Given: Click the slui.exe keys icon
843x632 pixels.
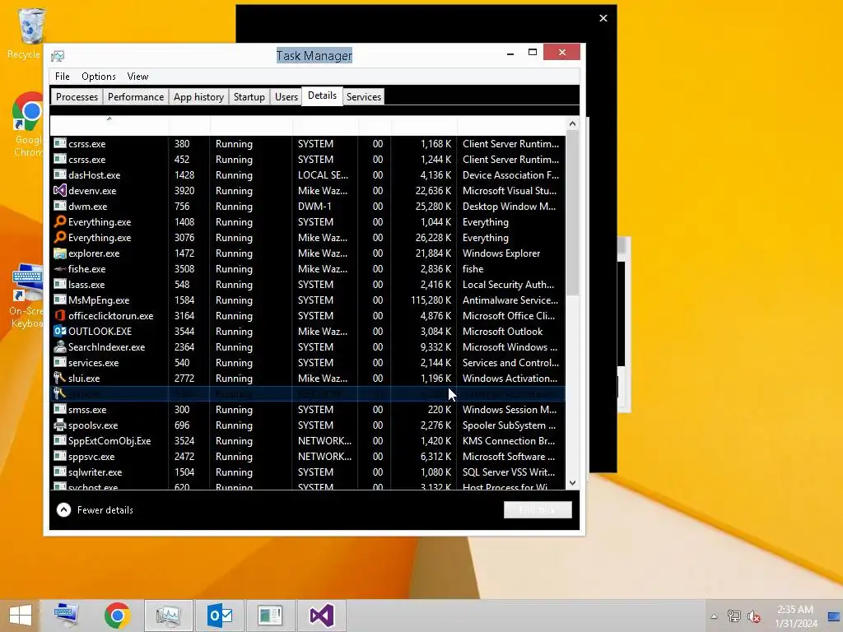Looking at the screenshot, I should pos(59,378).
